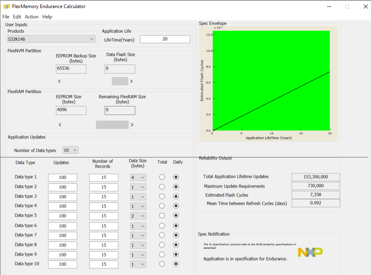Click the LifeTime(Years) input field
The height and width of the screenshot is (275, 371).
pos(165,39)
